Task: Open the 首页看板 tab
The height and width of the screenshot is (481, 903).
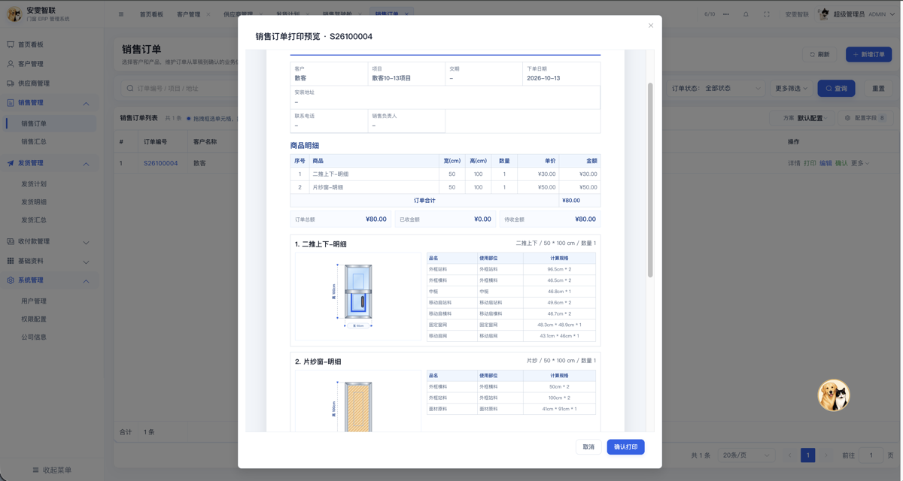Action: click(x=151, y=14)
